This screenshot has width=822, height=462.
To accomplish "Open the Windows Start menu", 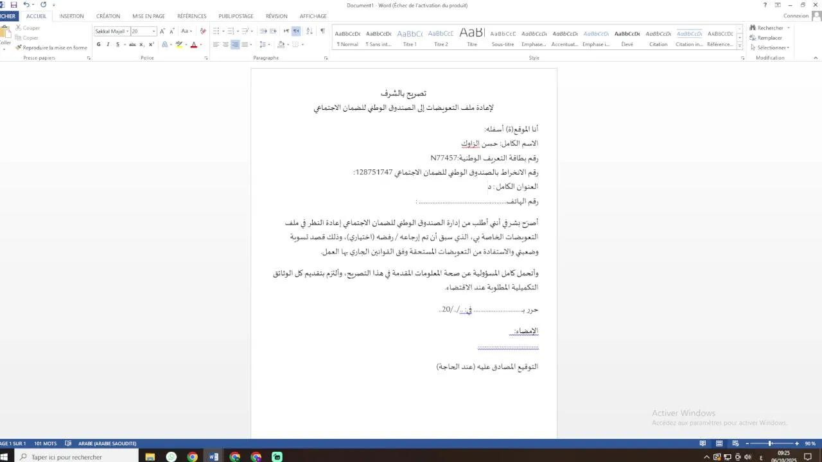I will [4, 457].
